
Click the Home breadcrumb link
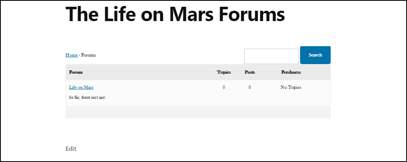click(x=72, y=55)
